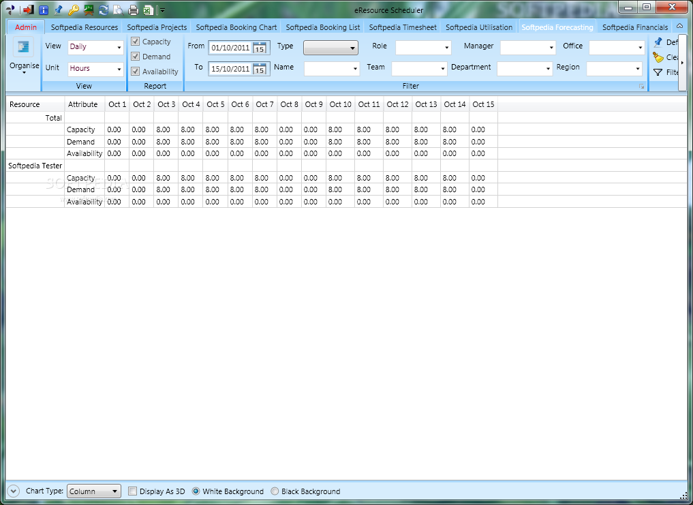693x505 pixels.
Task: Open the blue info icon
Action: [44, 10]
